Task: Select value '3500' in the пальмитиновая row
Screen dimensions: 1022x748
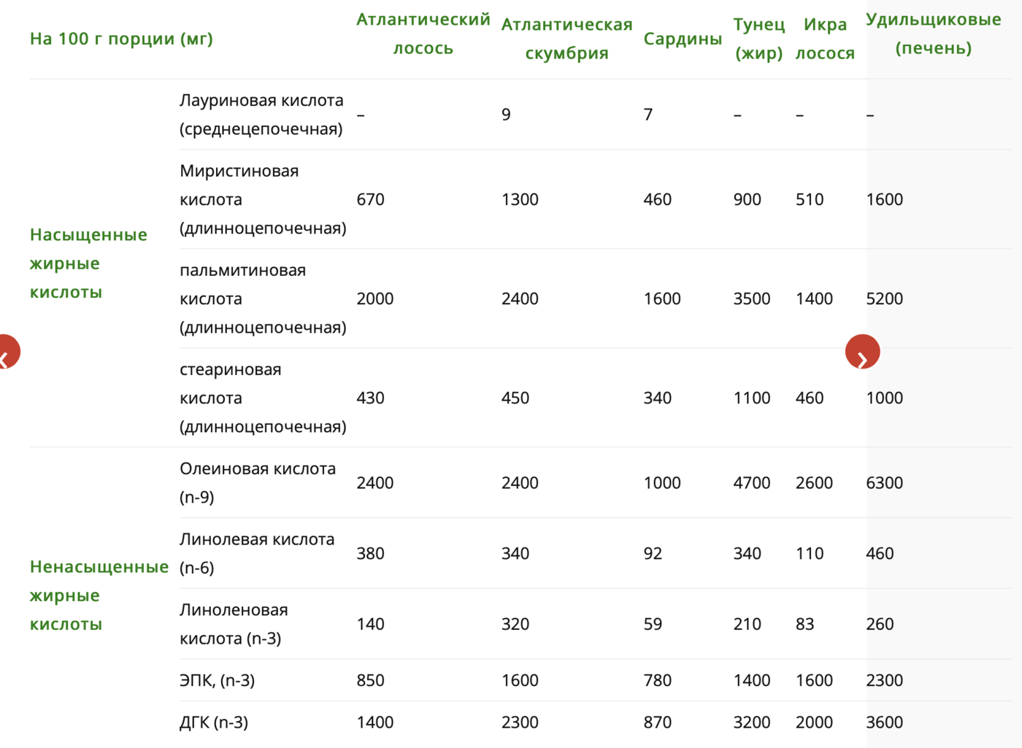Action: click(752, 298)
